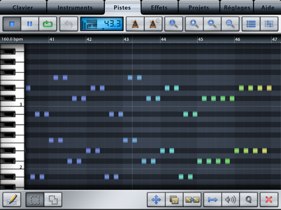The height and width of the screenshot is (210, 281).
Task: Click bar 44 on the timeline ruler
Action: tap(163, 39)
